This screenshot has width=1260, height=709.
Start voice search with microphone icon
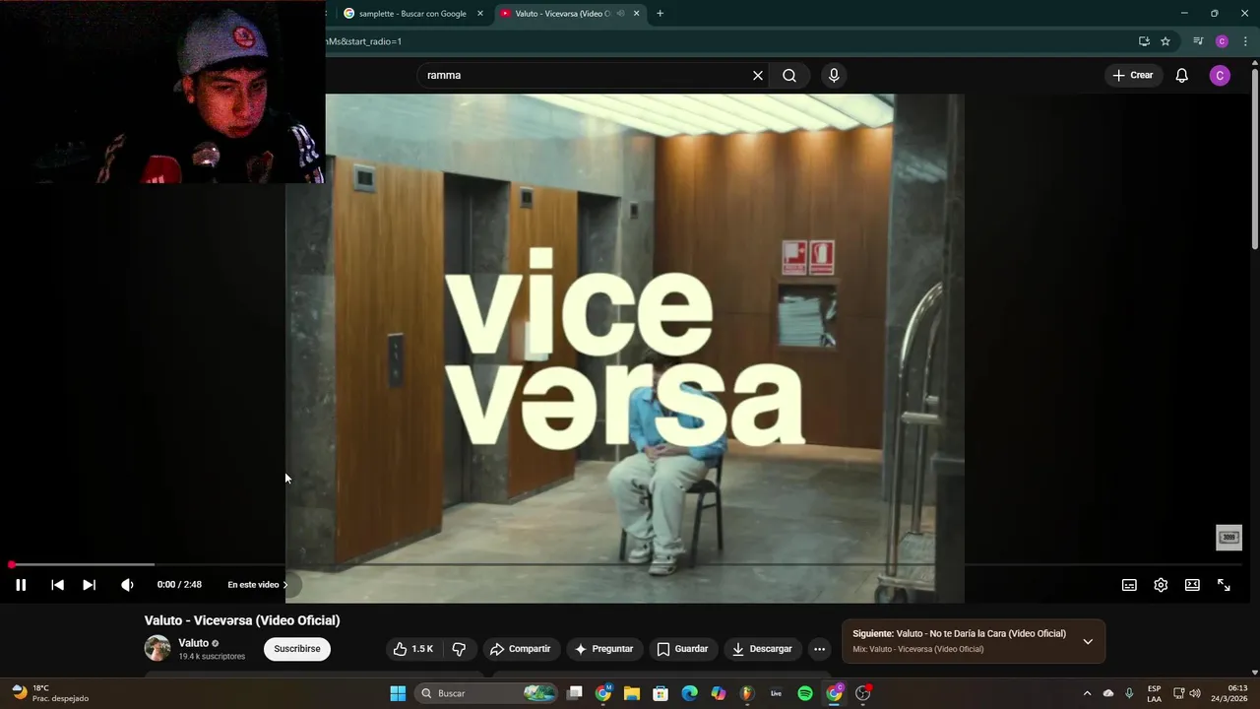(834, 75)
